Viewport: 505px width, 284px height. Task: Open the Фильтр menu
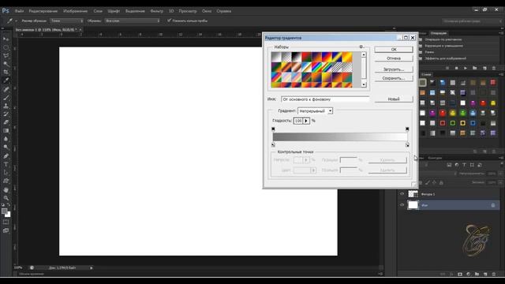point(156,11)
